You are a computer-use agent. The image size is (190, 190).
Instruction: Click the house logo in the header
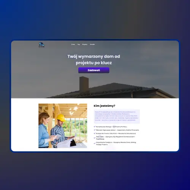click(41, 45)
